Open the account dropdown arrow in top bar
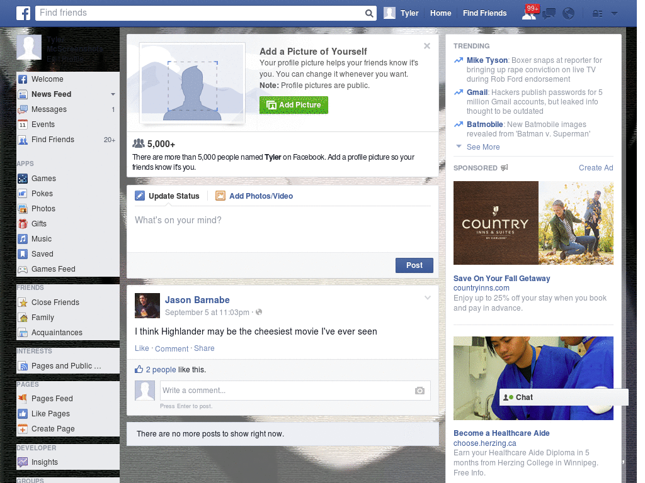 (x=615, y=14)
